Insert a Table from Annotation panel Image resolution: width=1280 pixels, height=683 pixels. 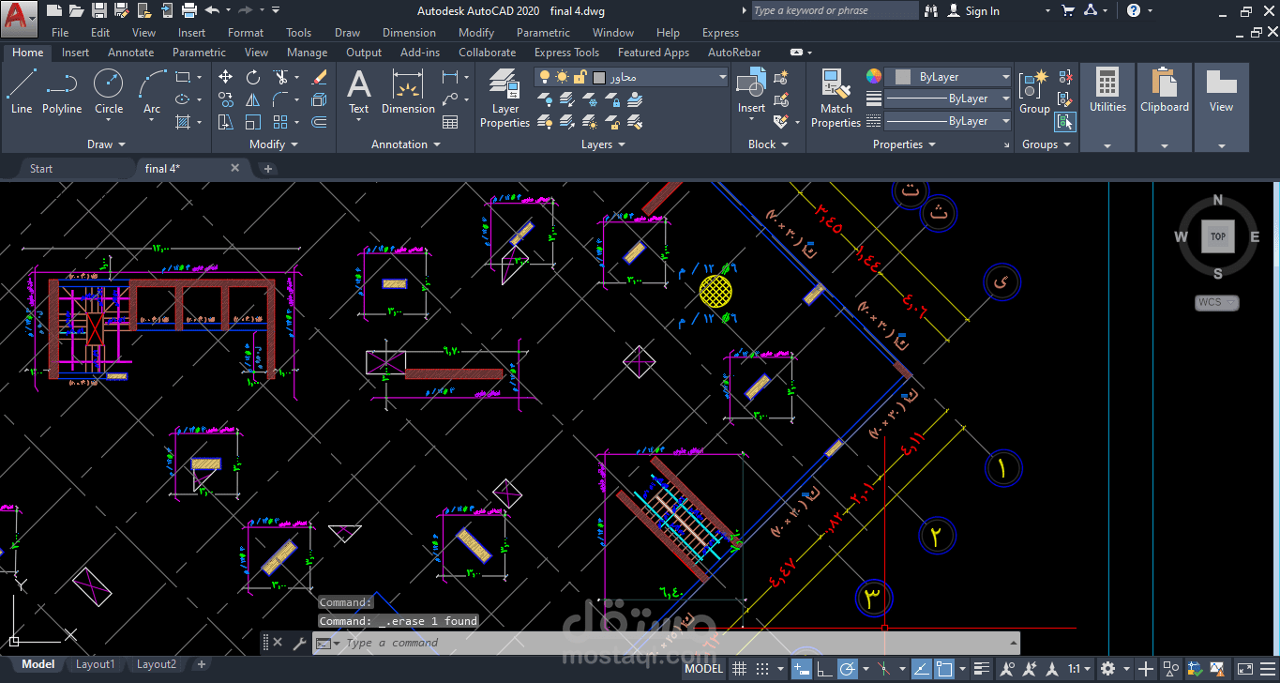(450, 122)
